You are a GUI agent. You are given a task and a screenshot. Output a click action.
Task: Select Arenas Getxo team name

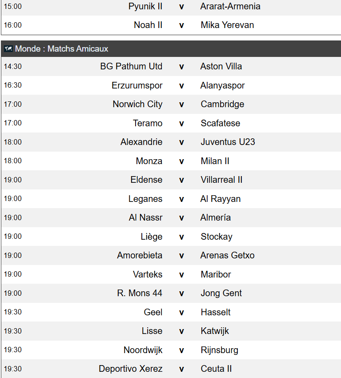228,255
